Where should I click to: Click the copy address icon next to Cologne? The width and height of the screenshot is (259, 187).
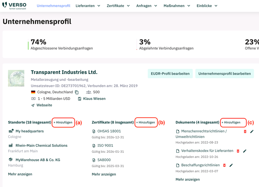77,92
